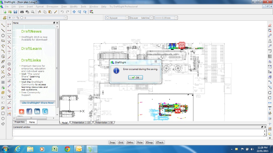Image resolution: width=273 pixels, height=153 pixels.
Task: Open Excel from the Windows taskbar
Action: tap(55, 149)
